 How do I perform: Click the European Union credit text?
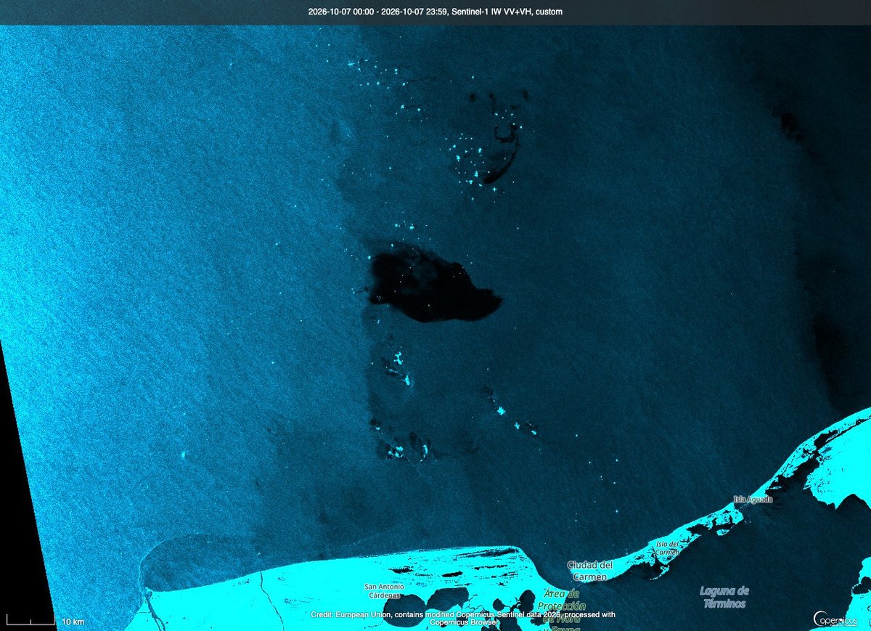tap(463, 618)
